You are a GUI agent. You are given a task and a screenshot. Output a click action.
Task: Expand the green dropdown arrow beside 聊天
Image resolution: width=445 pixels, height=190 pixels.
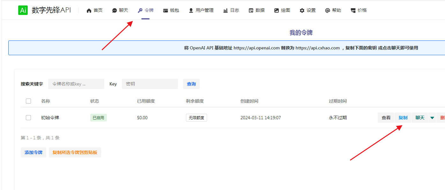click(x=432, y=118)
